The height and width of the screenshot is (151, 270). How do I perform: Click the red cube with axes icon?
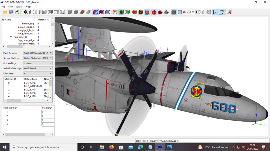click(x=141, y=12)
